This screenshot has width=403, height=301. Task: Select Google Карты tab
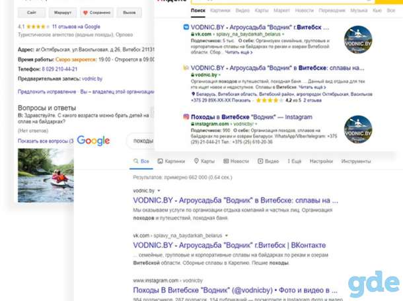coord(204,161)
